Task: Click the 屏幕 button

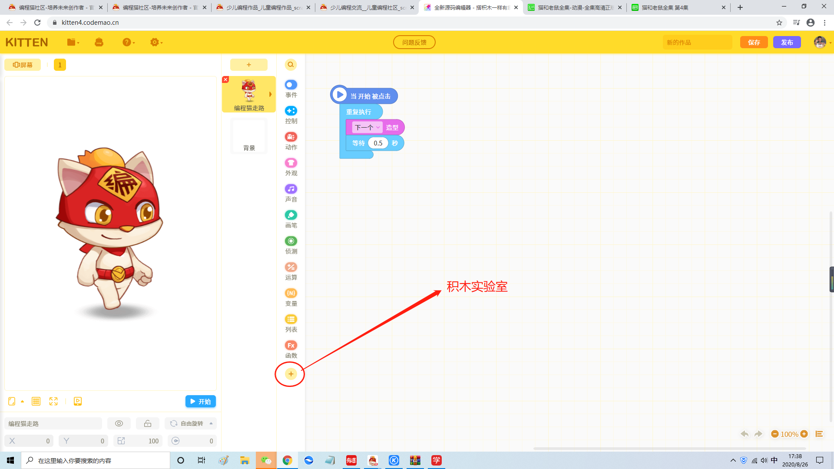Action: (23, 65)
